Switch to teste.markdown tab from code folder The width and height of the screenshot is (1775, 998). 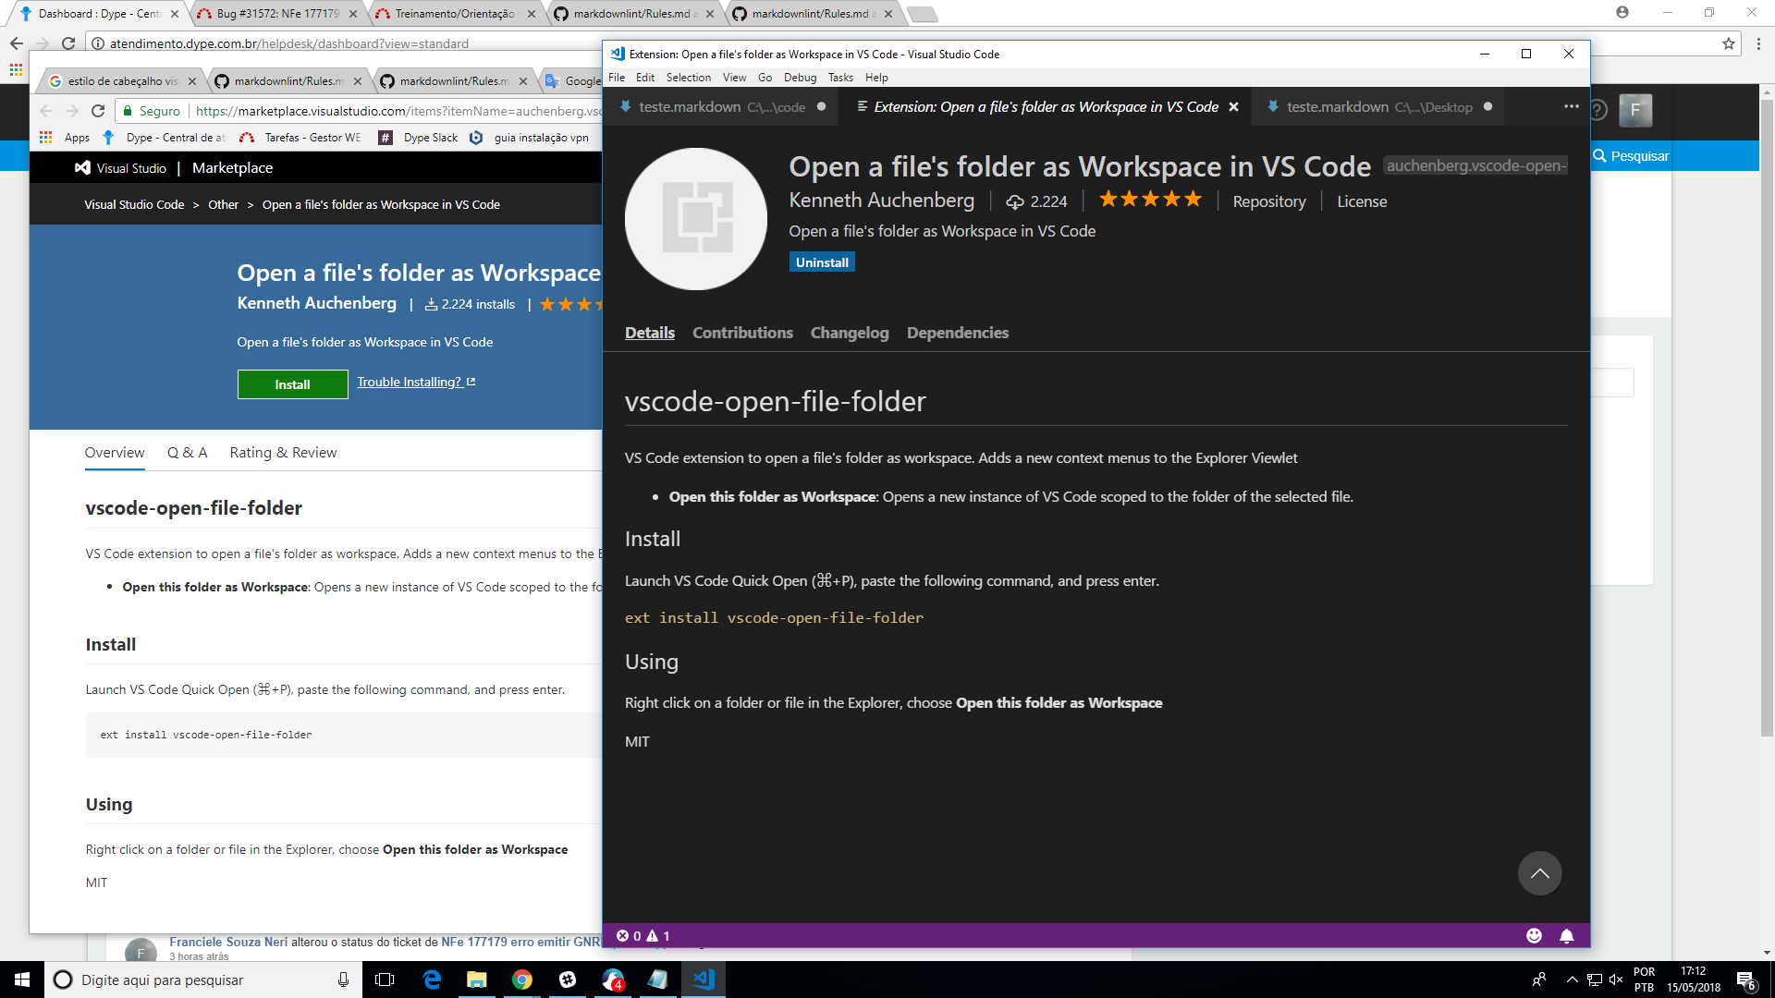coord(721,107)
